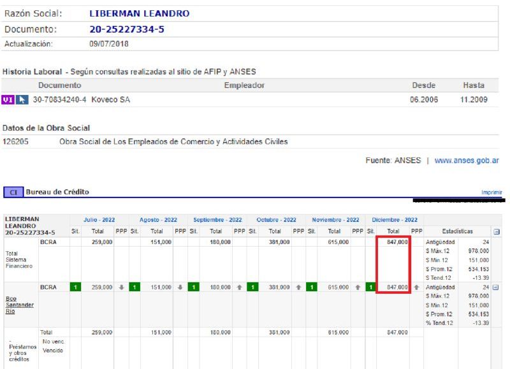Viewport: 510px width, 369px height.
Task: Click the up arrow trend icon for Septiembre 2022
Action: click(x=238, y=287)
